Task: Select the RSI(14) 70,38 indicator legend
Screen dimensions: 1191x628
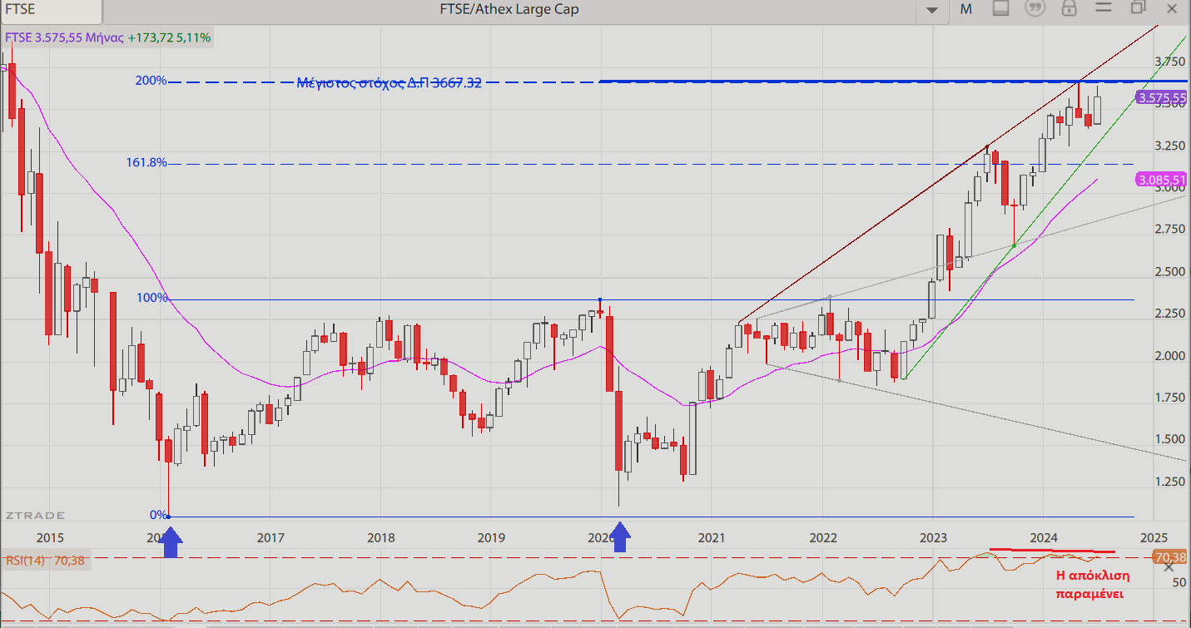Action: (47, 561)
